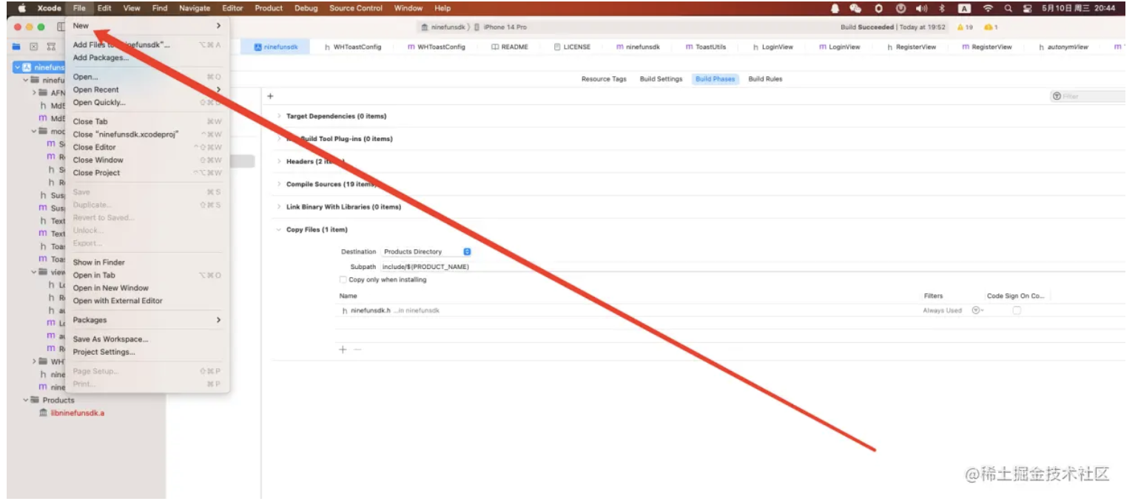Choose Project Settings... from File menu
The width and height of the screenshot is (1138, 504).
(x=147, y=352)
